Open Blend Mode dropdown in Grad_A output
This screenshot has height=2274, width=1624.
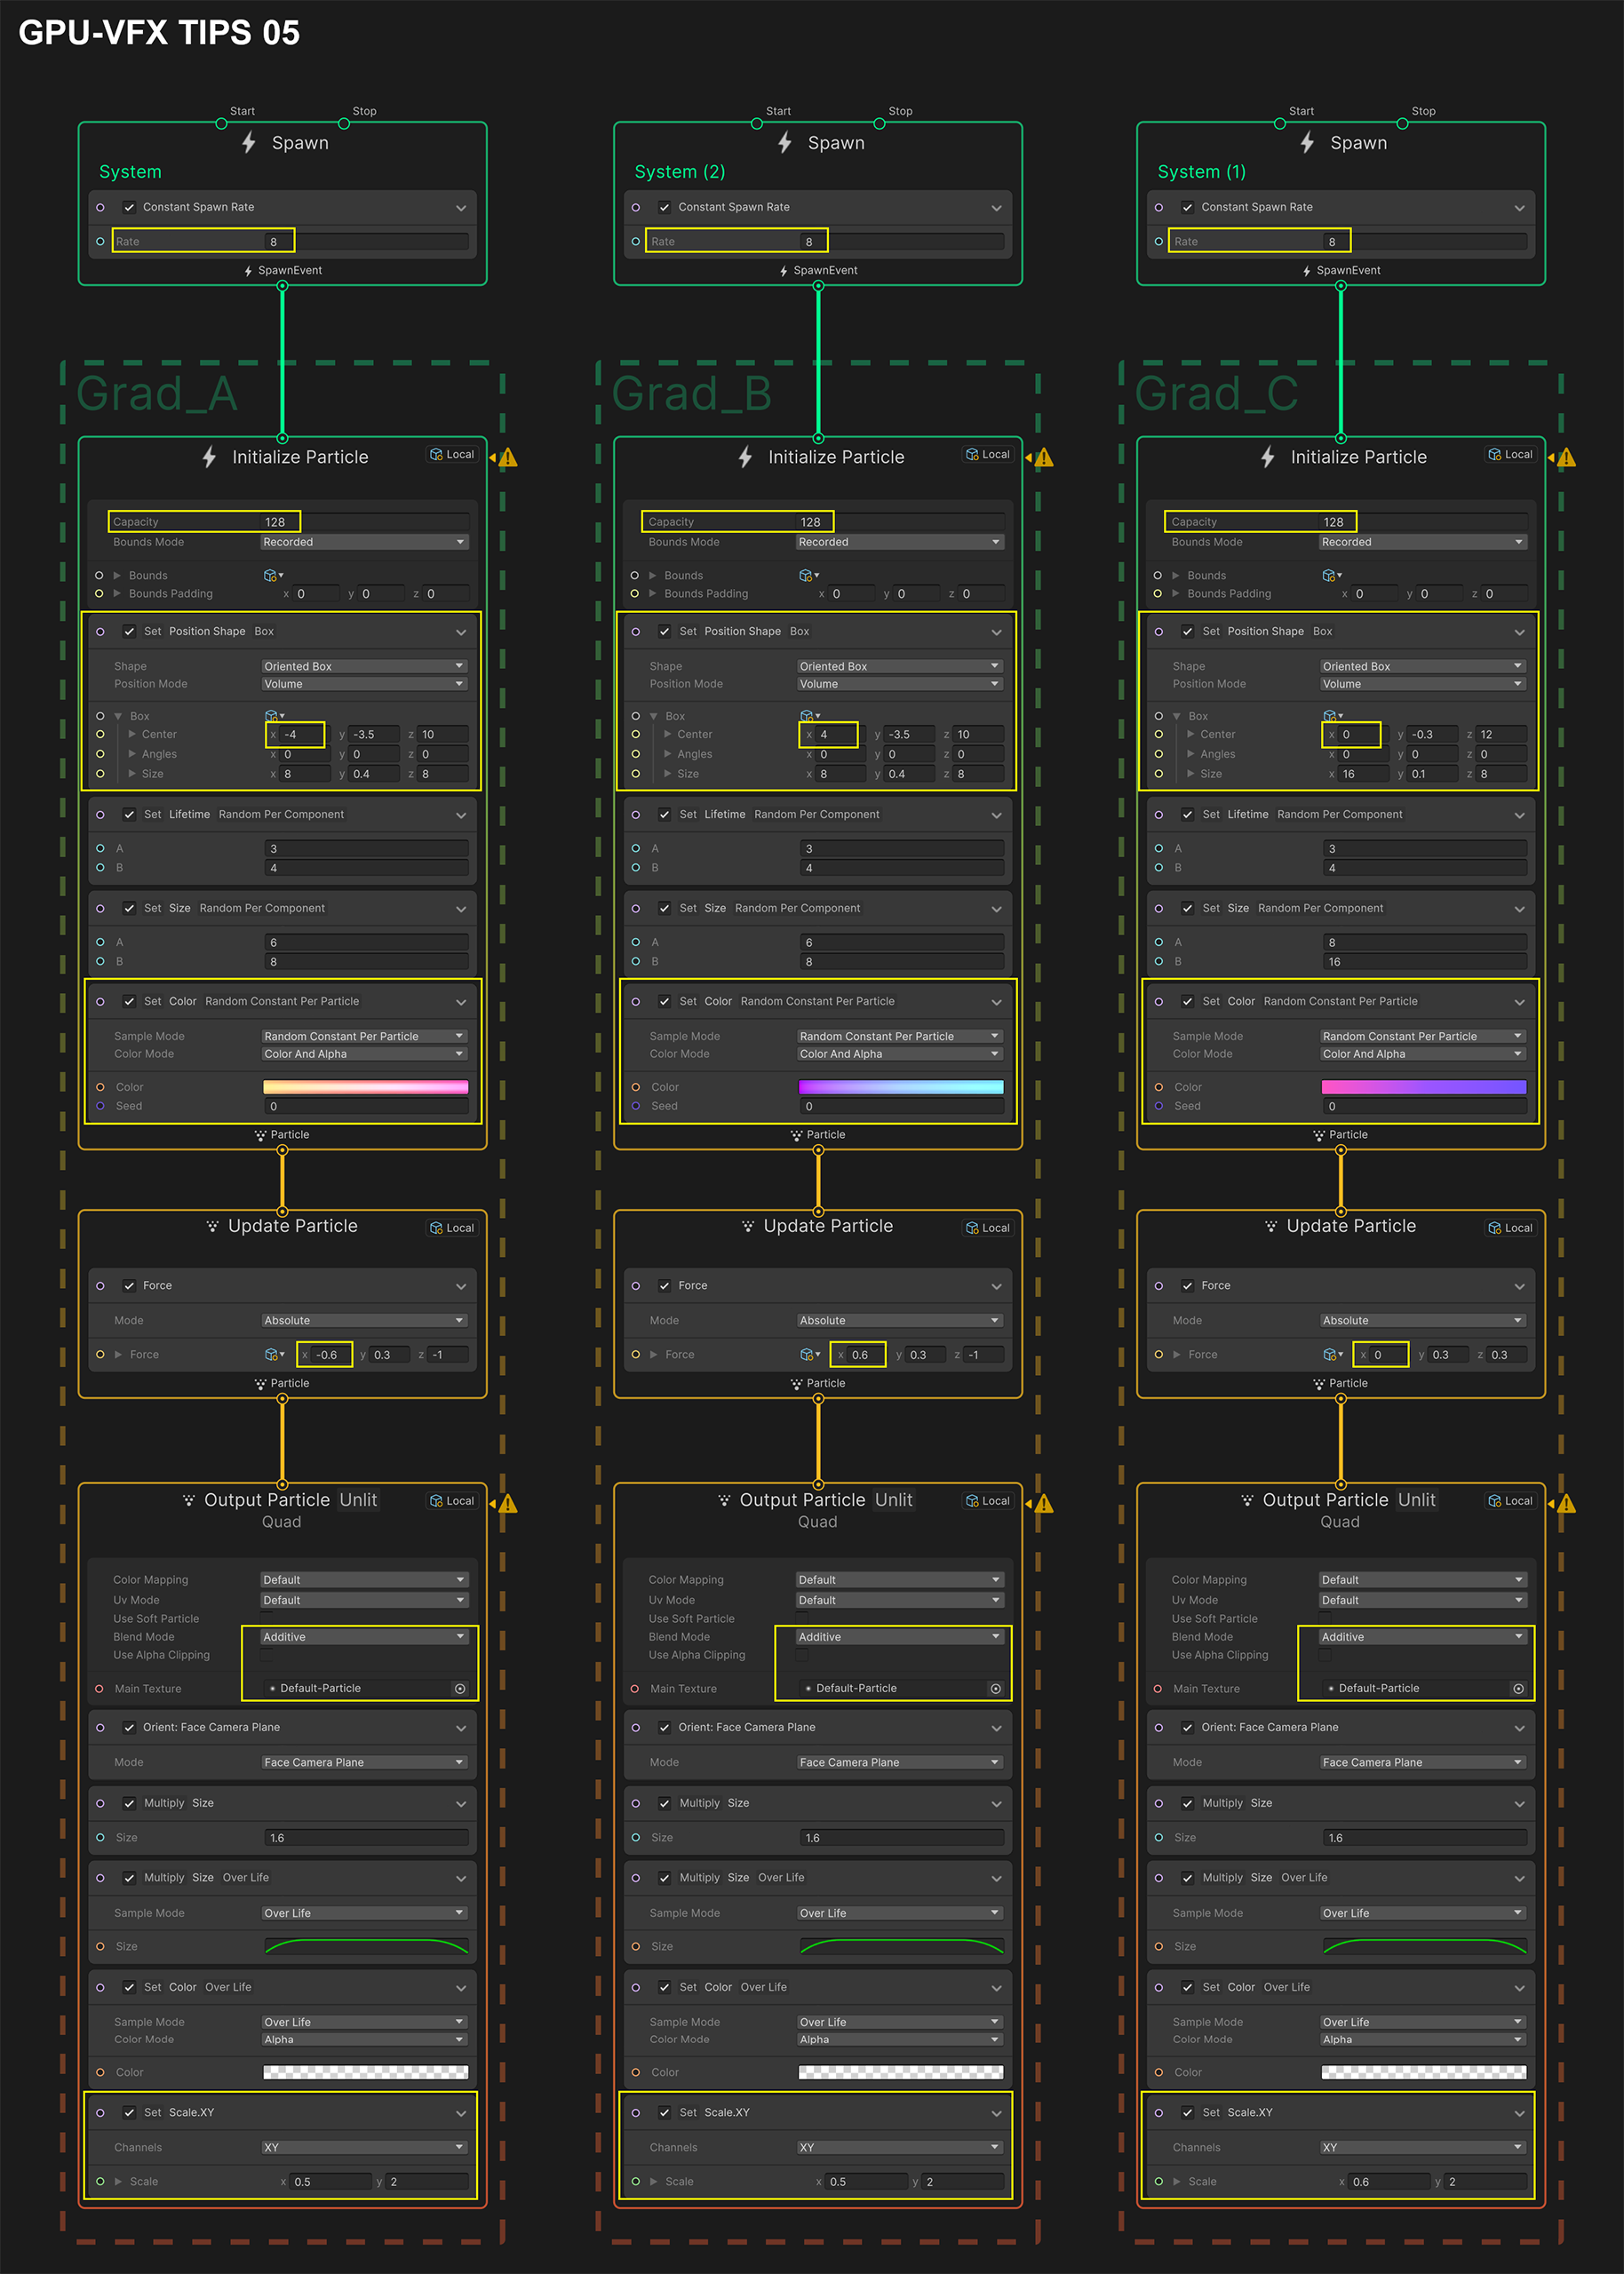click(364, 1636)
